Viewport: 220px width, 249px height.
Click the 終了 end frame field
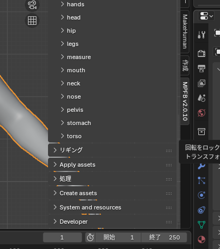[164, 237]
